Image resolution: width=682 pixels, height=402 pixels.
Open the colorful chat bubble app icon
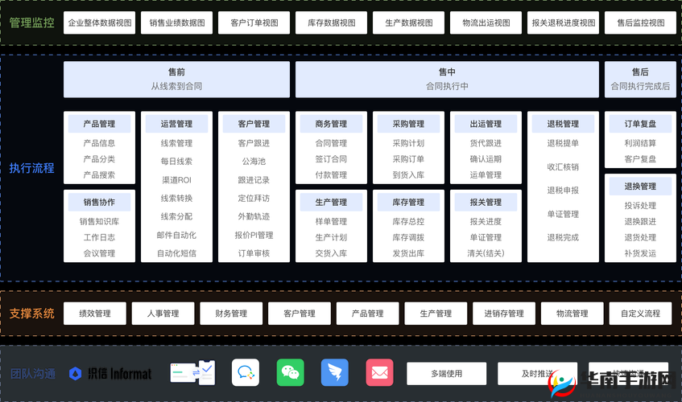point(246,372)
